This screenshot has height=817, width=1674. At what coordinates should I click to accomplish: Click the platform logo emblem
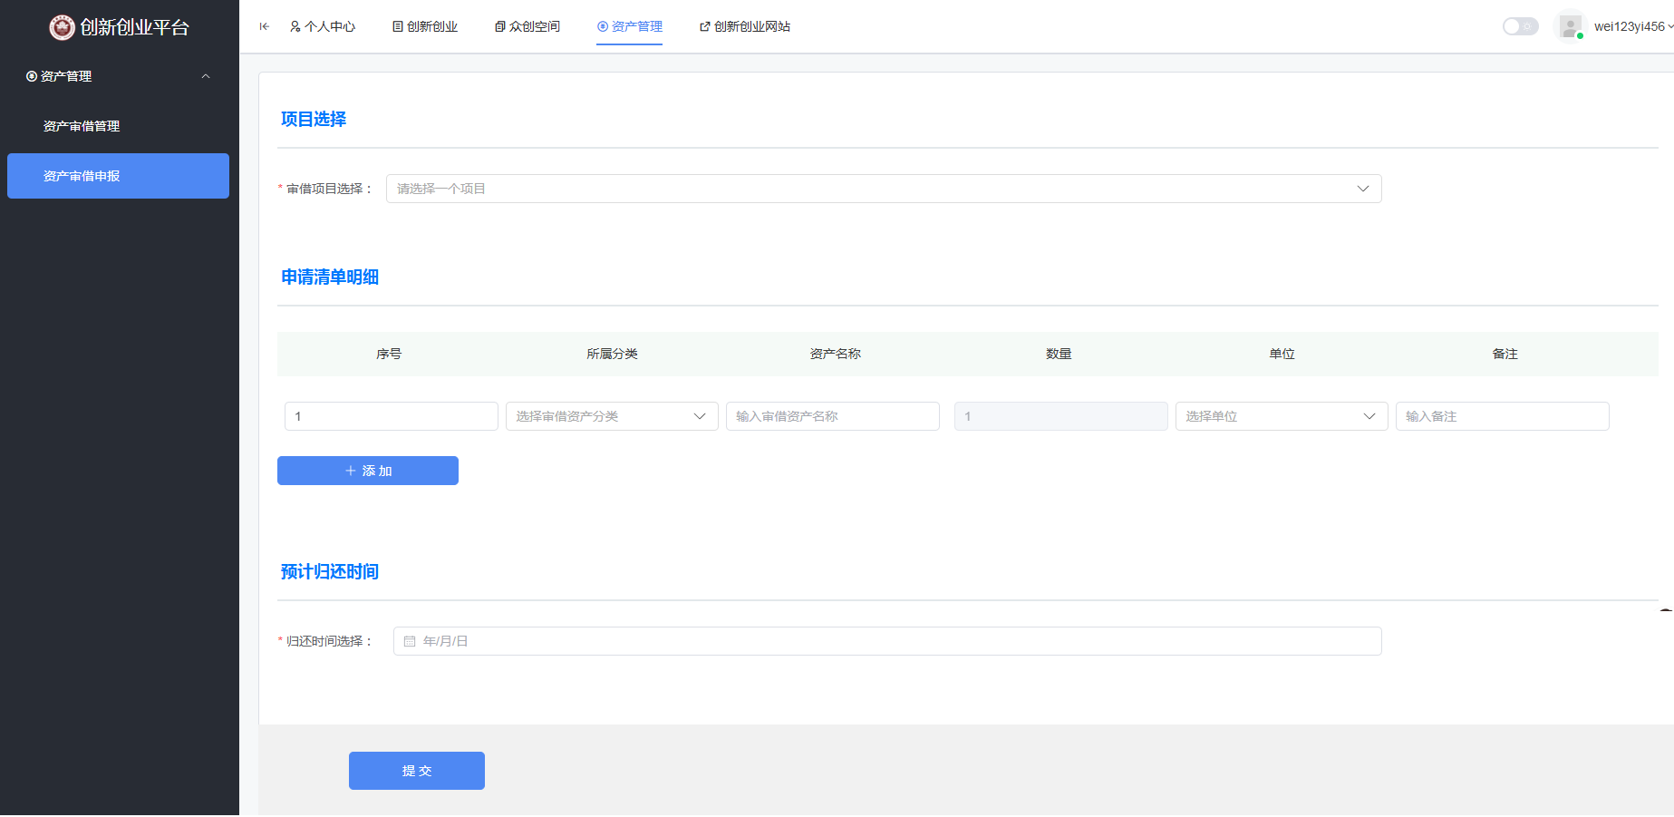[x=62, y=27]
